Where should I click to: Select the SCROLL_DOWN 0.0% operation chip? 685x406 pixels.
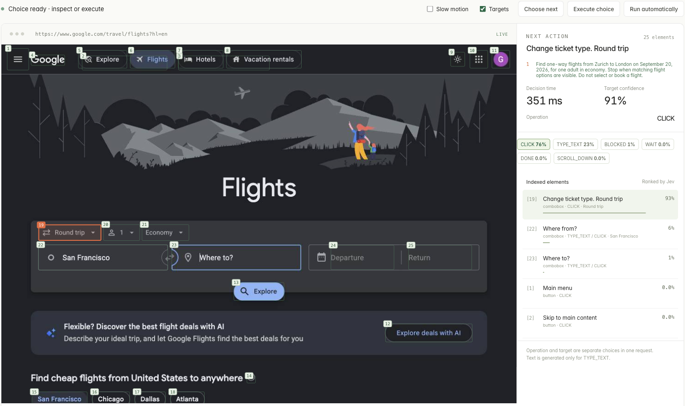pos(582,158)
